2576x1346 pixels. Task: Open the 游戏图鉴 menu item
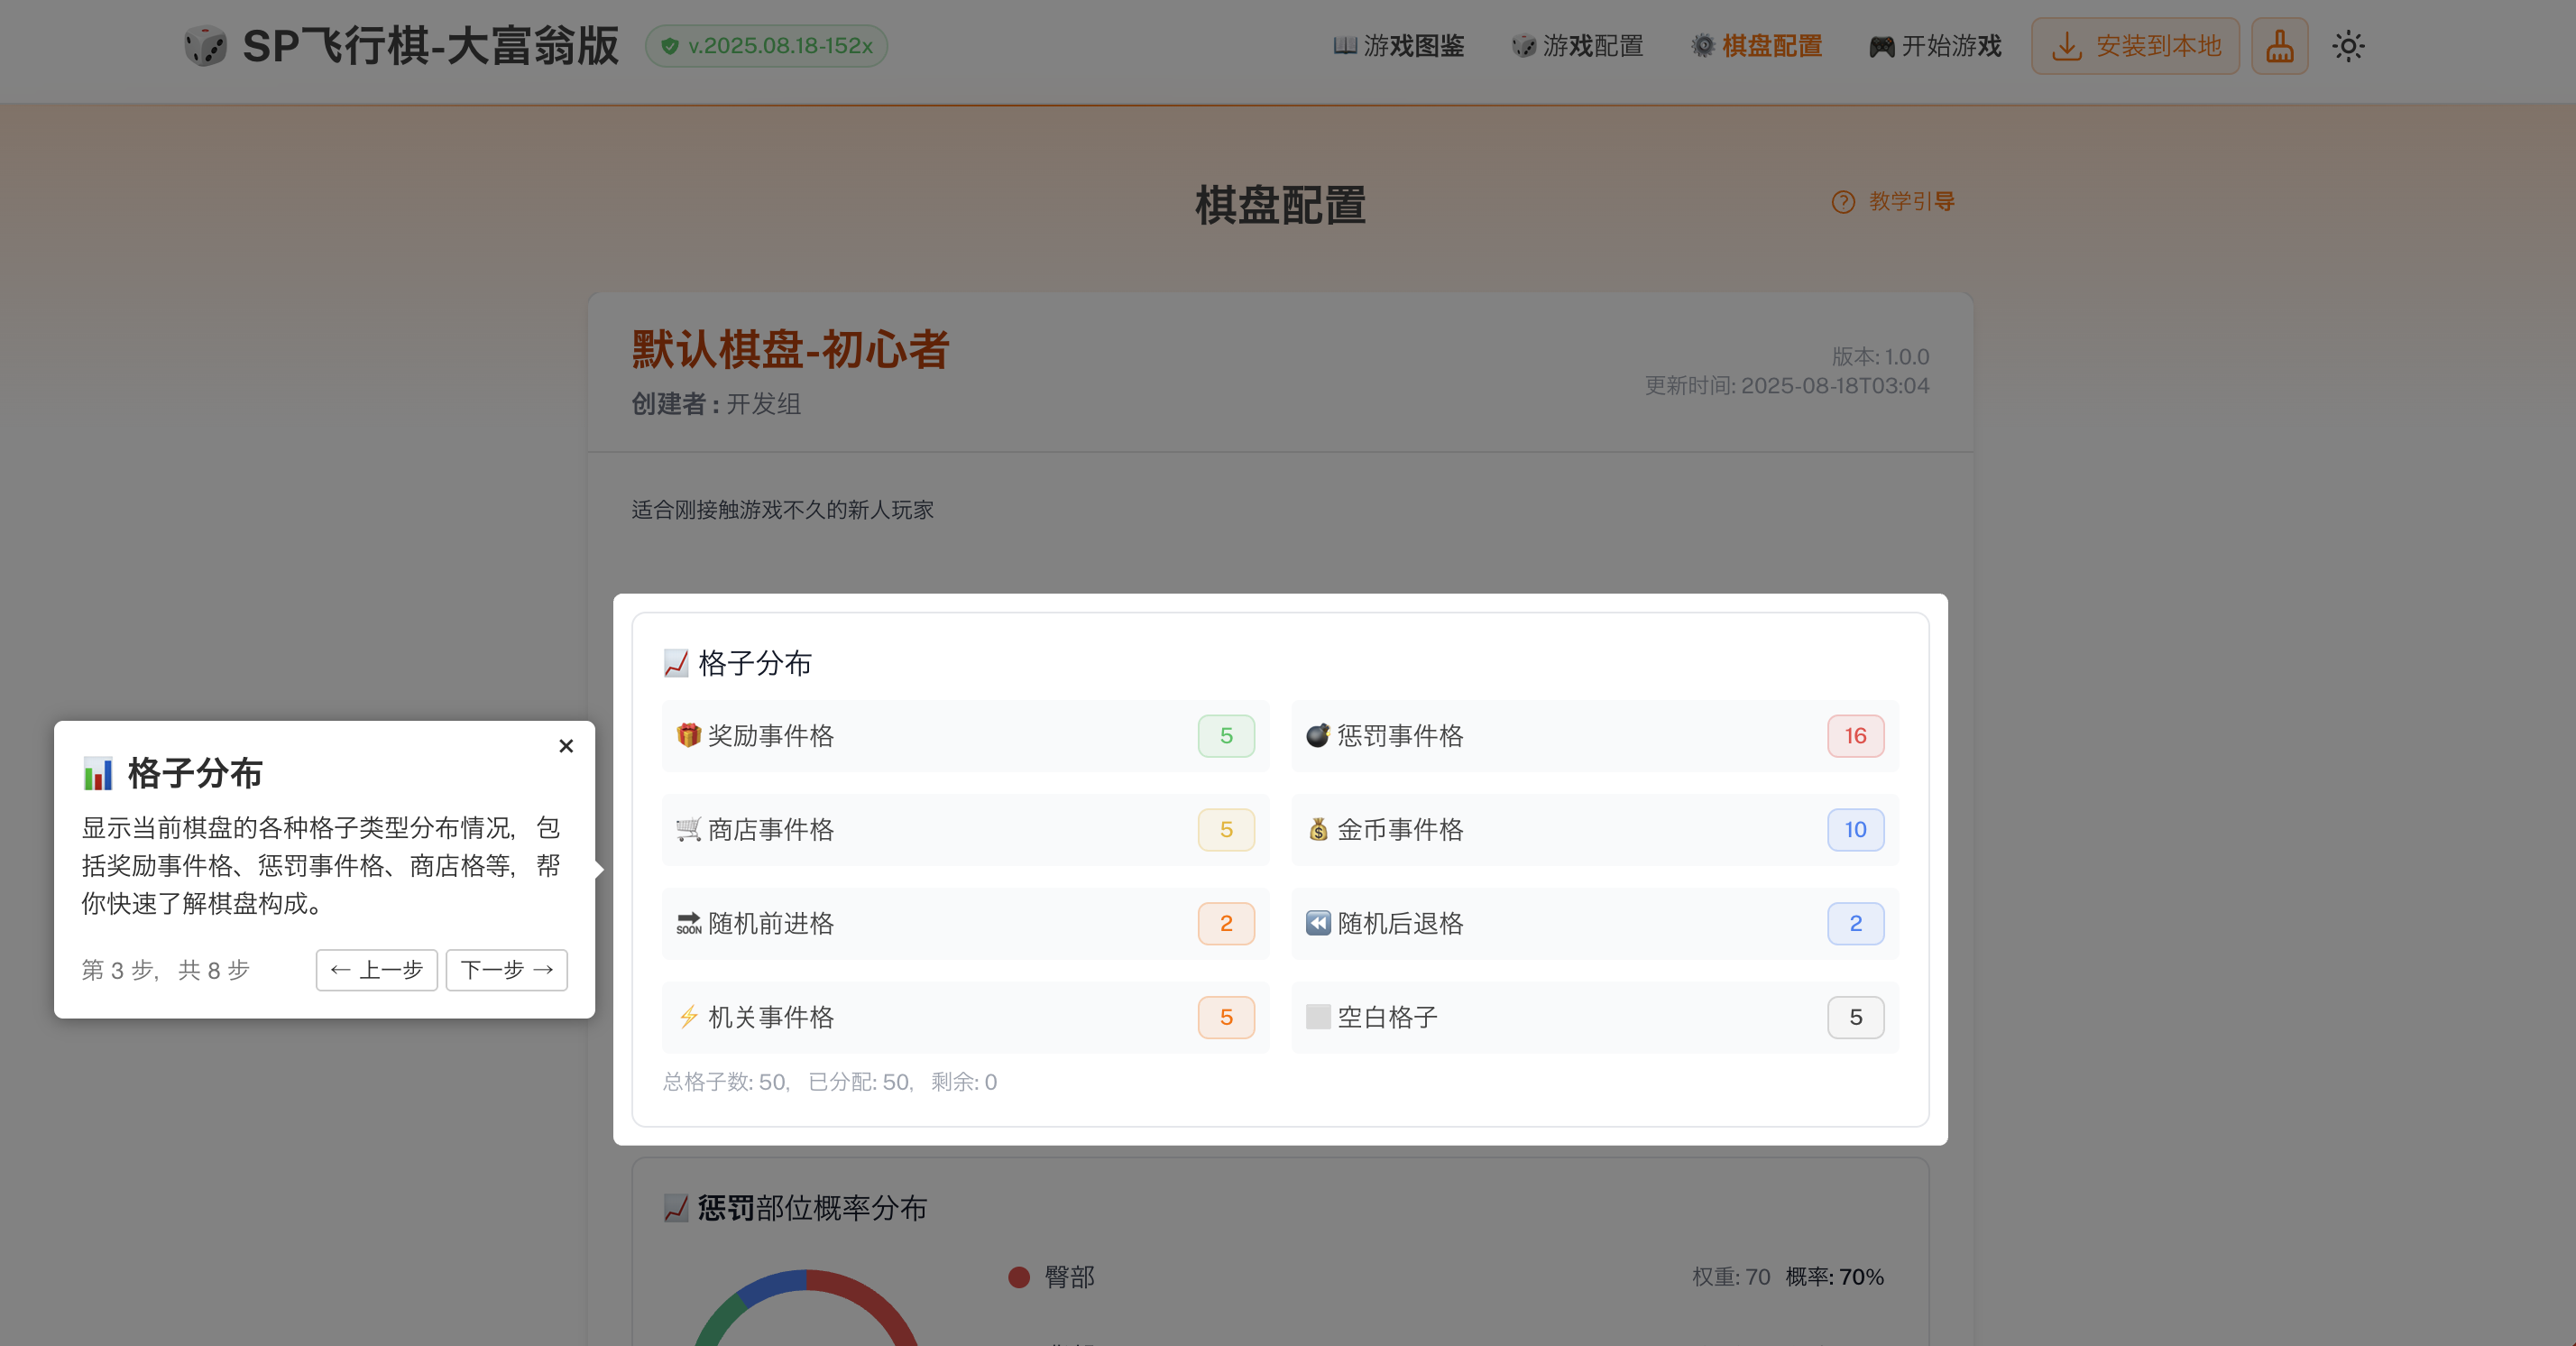(1398, 46)
